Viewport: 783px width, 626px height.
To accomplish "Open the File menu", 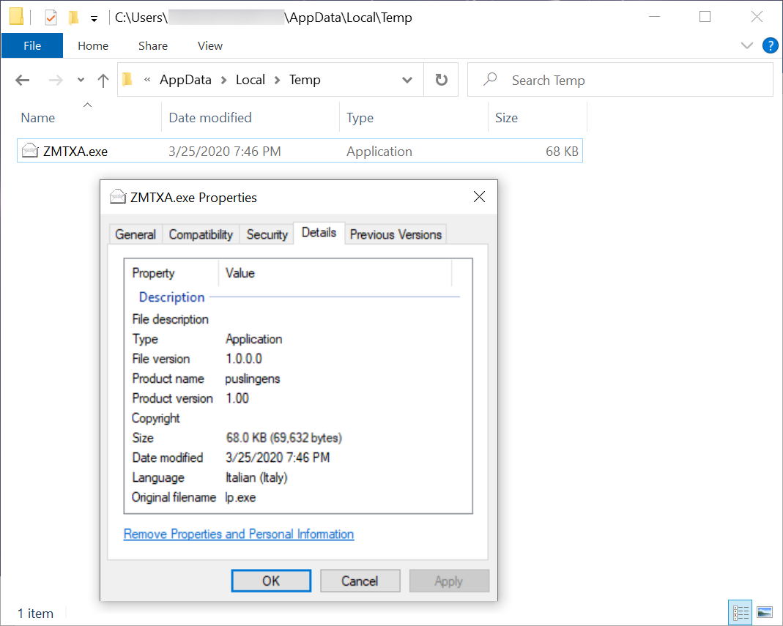I will [x=32, y=45].
